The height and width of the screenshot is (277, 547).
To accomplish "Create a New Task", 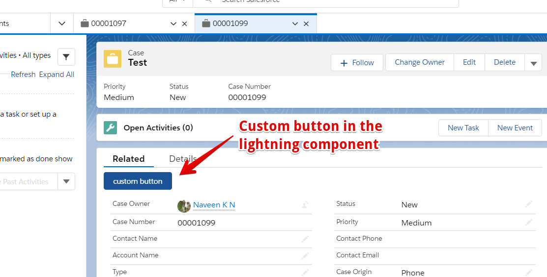I will tap(463, 127).
